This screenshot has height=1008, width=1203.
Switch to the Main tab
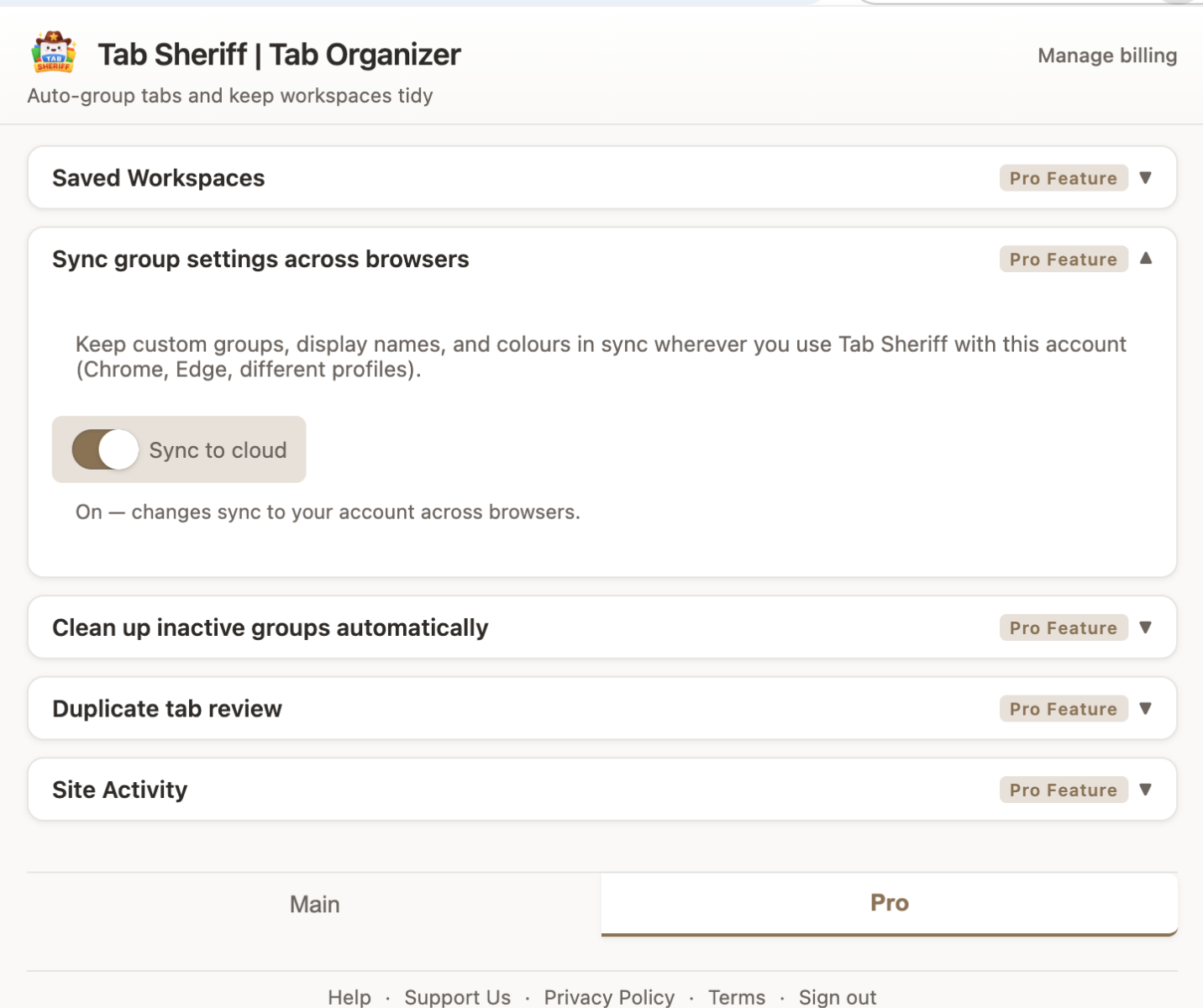coord(314,904)
